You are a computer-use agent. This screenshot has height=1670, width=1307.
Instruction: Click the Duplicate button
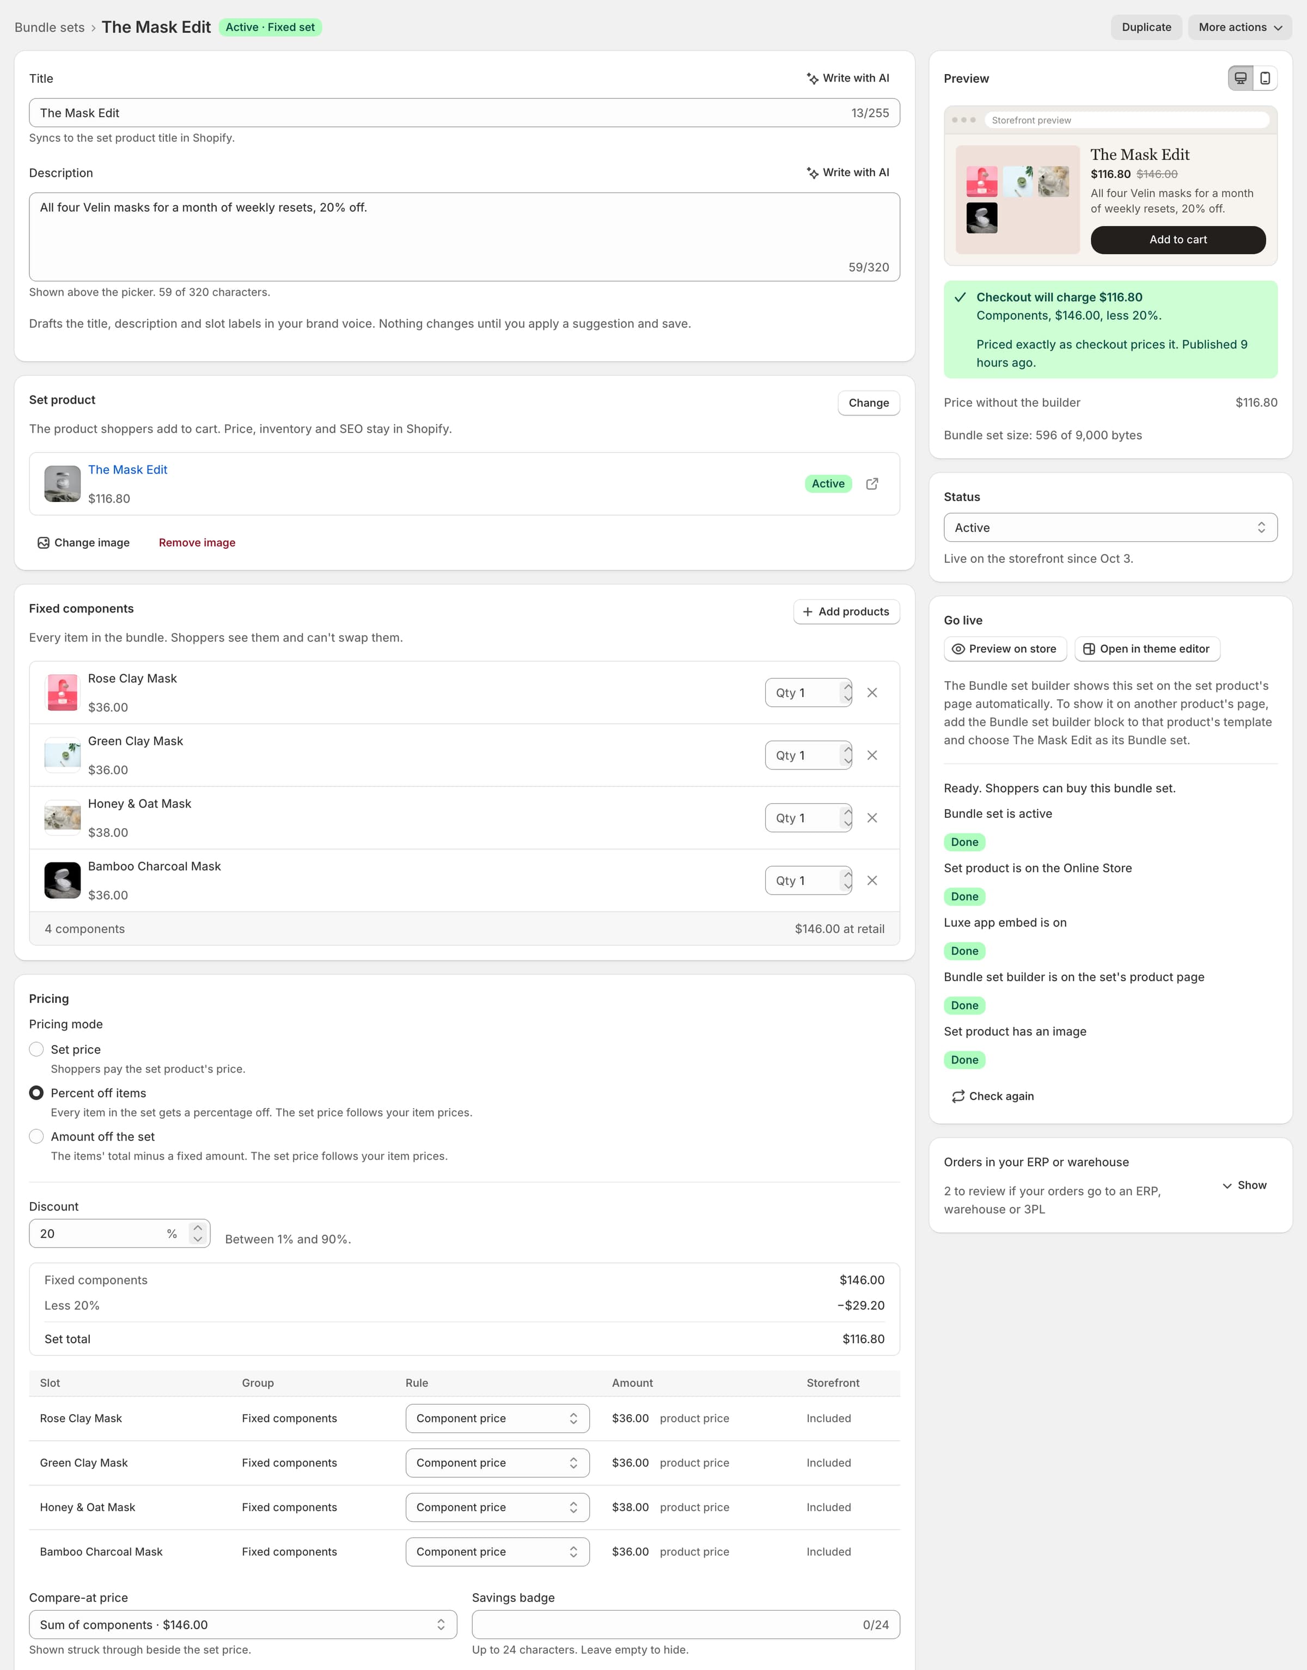click(x=1146, y=27)
